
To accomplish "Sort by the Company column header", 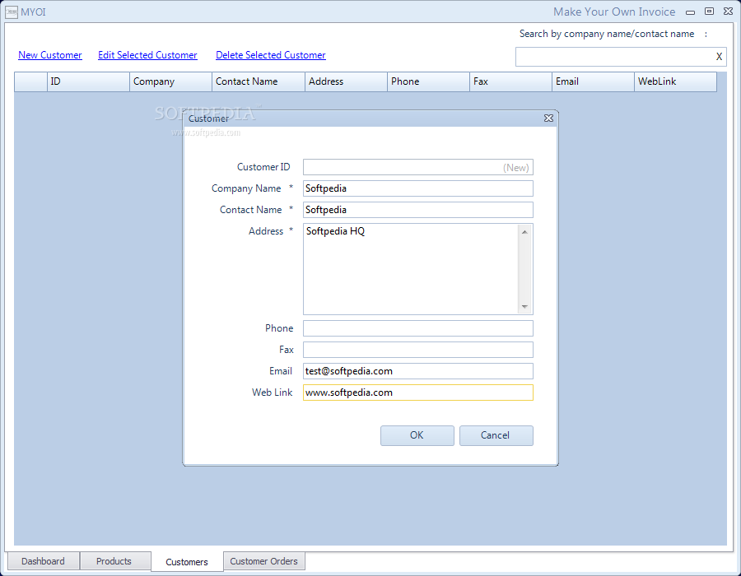I will click(170, 81).
